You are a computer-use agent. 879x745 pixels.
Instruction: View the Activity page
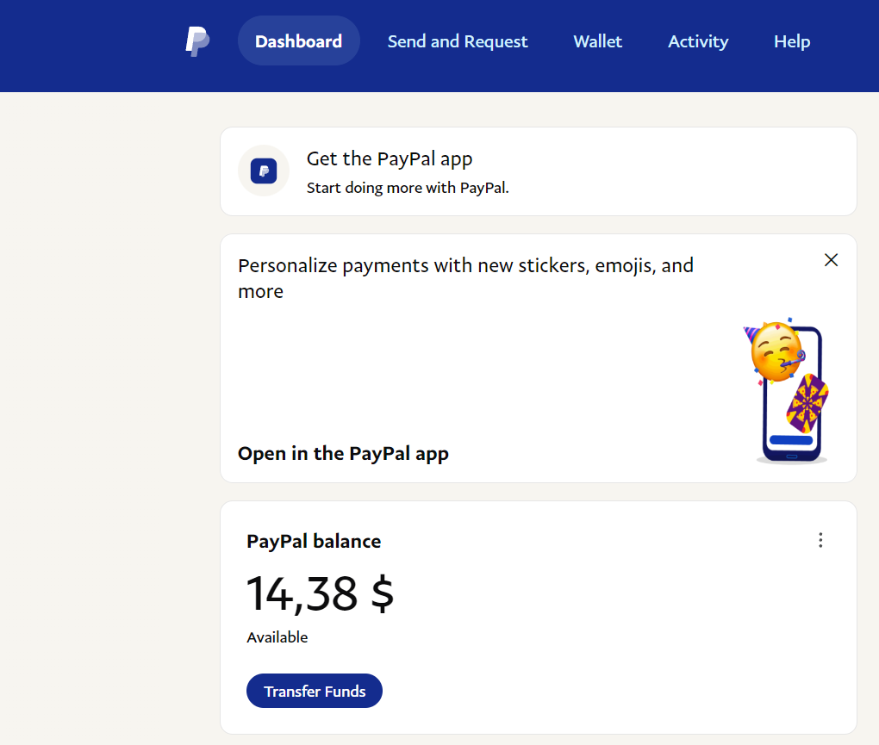(x=698, y=41)
